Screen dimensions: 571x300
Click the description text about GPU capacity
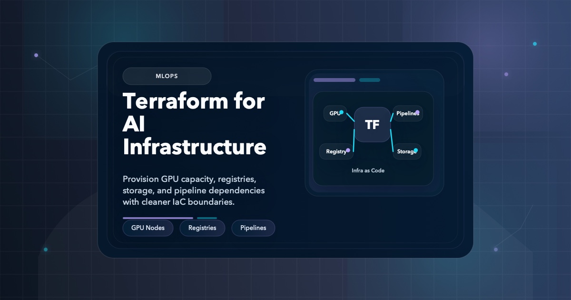tap(194, 190)
